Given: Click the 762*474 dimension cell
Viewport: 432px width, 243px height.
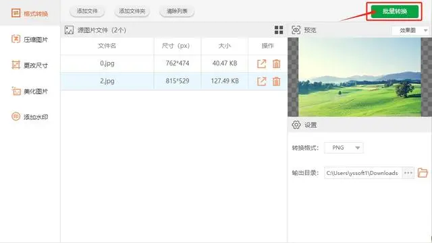Looking at the screenshot, I should point(178,63).
